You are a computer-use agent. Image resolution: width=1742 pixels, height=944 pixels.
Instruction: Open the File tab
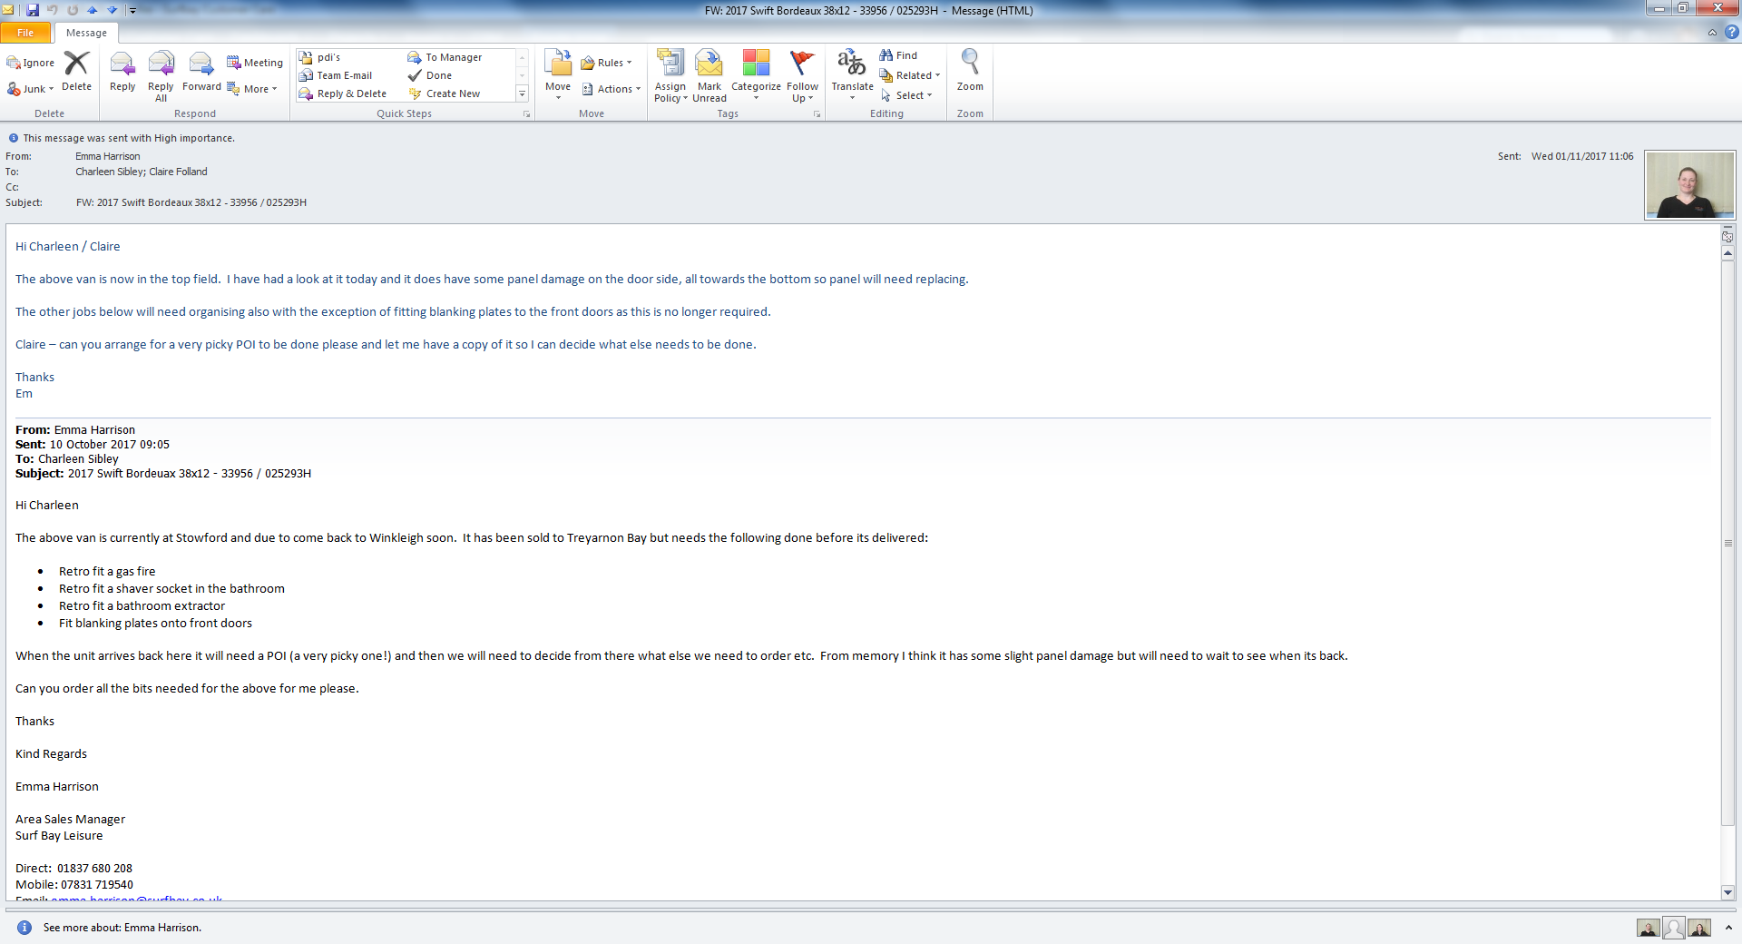(x=25, y=33)
